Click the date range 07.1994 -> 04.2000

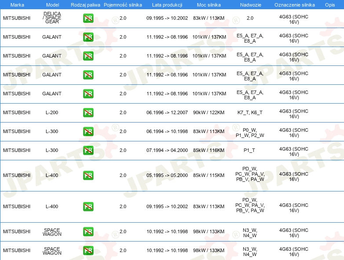coord(167,150)
